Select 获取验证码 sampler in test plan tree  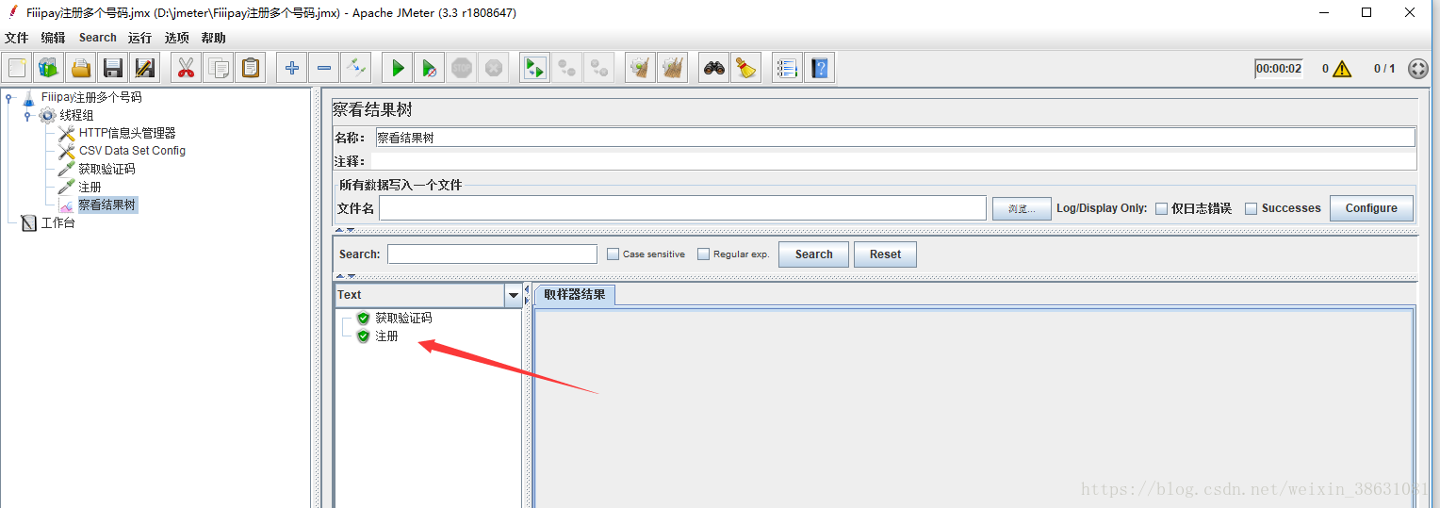[x=106, y=169]
